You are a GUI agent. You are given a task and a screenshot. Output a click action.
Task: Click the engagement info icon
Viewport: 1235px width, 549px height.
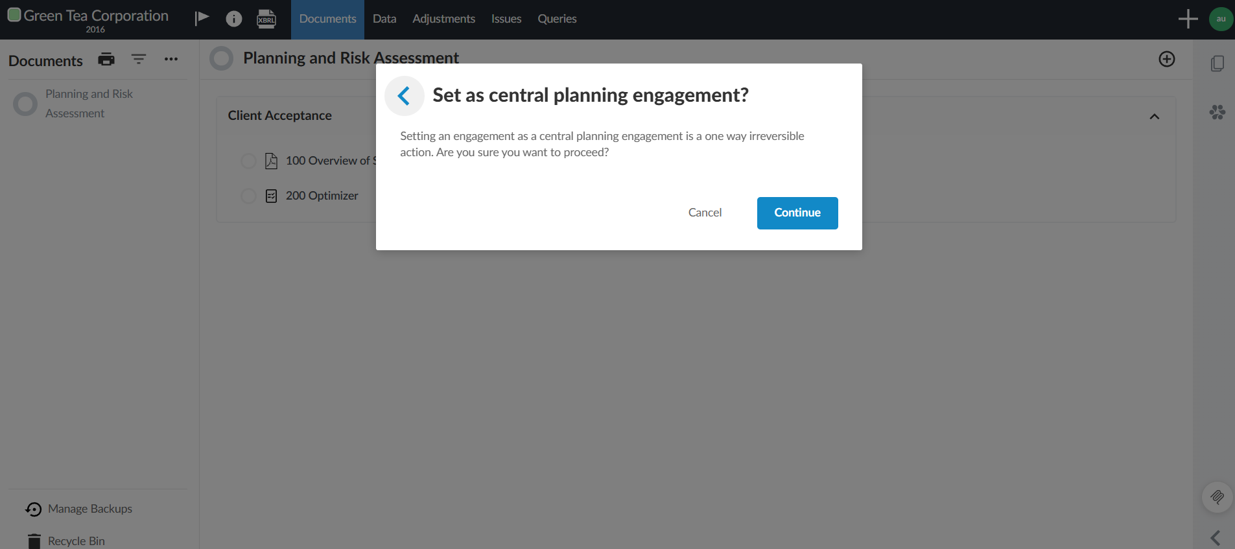233,18
